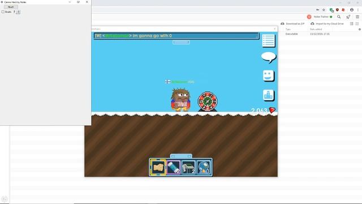Image resolution: width=362 pixels, height=204 pixels.
Task: Select the fist punch inventory slot
Action: [x=158, y=167]
